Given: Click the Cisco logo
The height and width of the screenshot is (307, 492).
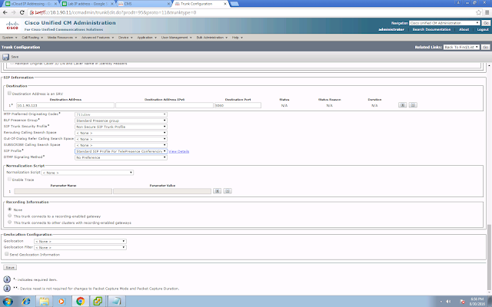Looking at the screenshot, I should (12, 25).
